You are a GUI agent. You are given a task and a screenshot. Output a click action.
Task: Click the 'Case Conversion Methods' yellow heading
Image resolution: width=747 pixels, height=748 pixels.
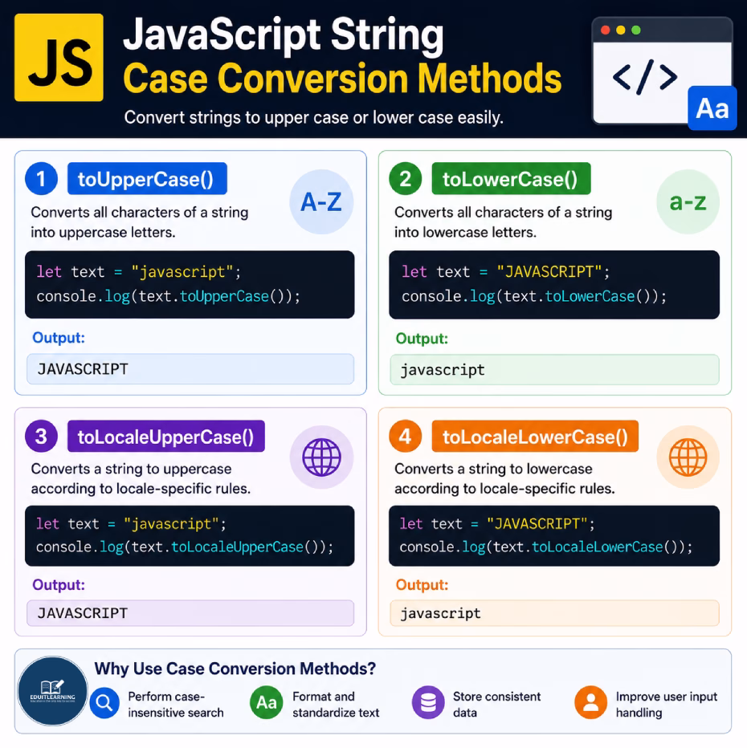tap(342, 79)
